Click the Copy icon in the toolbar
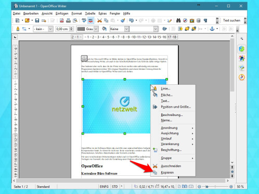259x194 pixels. click(x=106, y=21)
